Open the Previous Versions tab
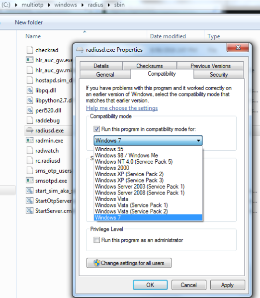260x298 pixels. point(210,66)
